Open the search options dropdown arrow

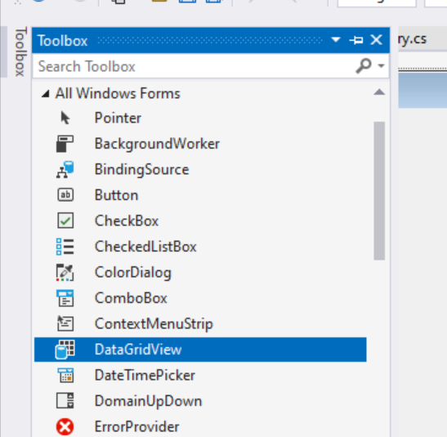pos(381,66)
